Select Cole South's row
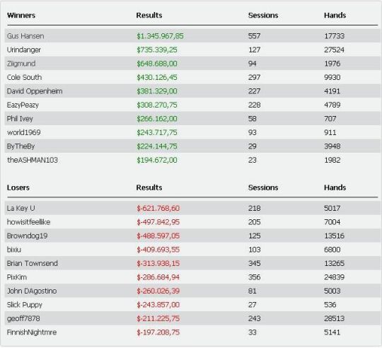The height and width of the screenshot is (348, 382). point(191,77)
